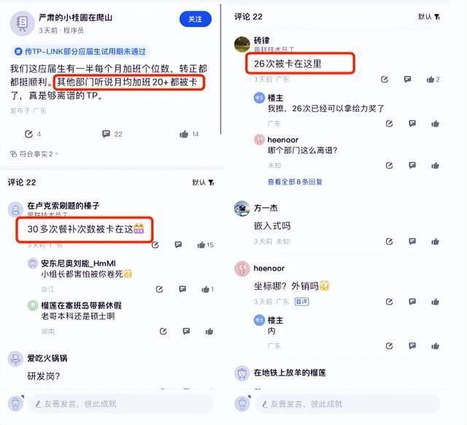Like 楼主's reply 我擦，26次已经可以拿给力奖了

[435, 123]
